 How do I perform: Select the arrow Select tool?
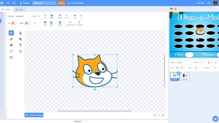(x=11, y=33)
